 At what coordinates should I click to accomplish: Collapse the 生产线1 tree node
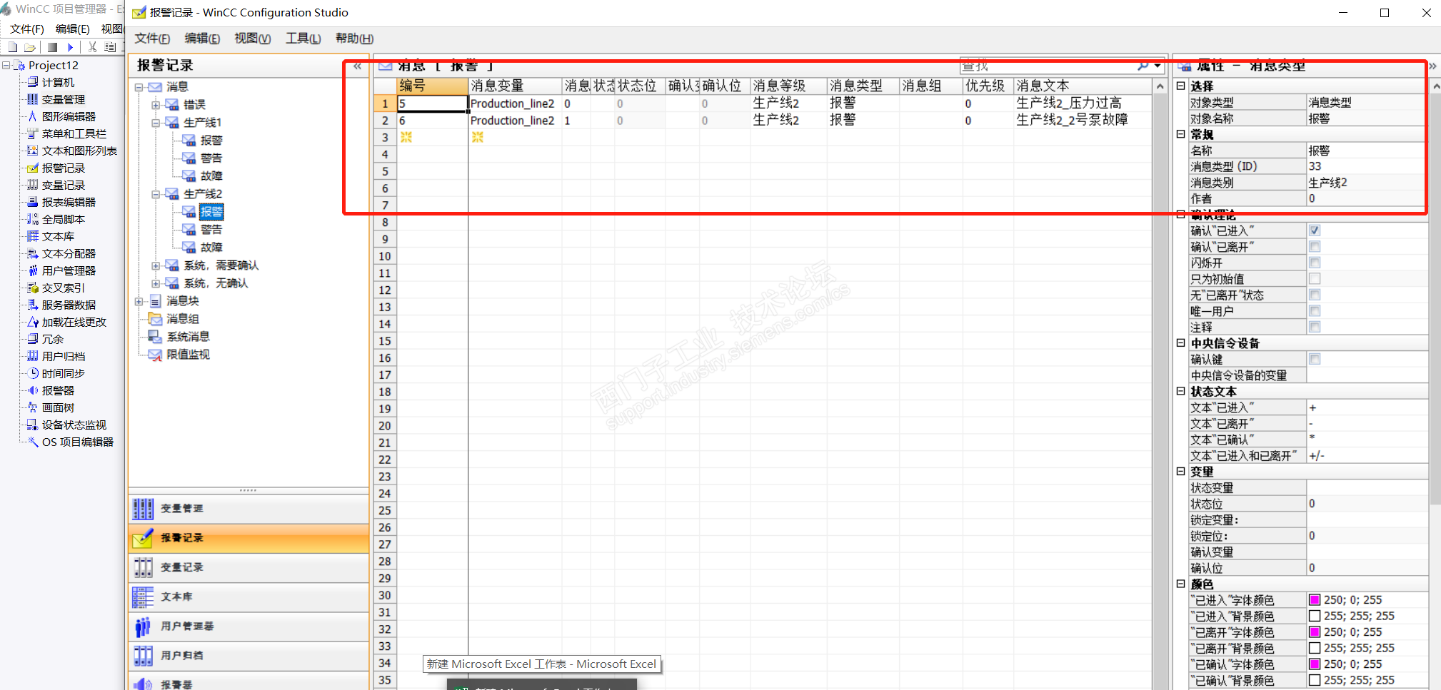point(156,123)
